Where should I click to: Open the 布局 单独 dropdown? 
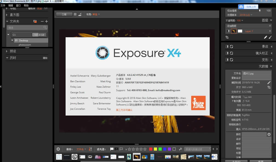click(96, 14)
